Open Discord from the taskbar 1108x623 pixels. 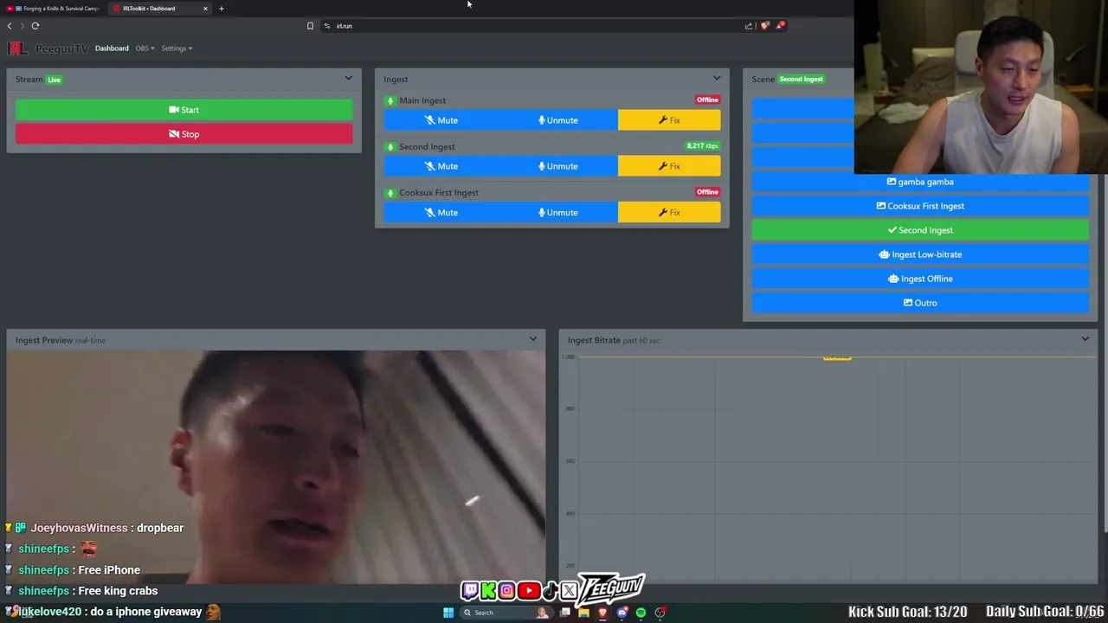622,613
